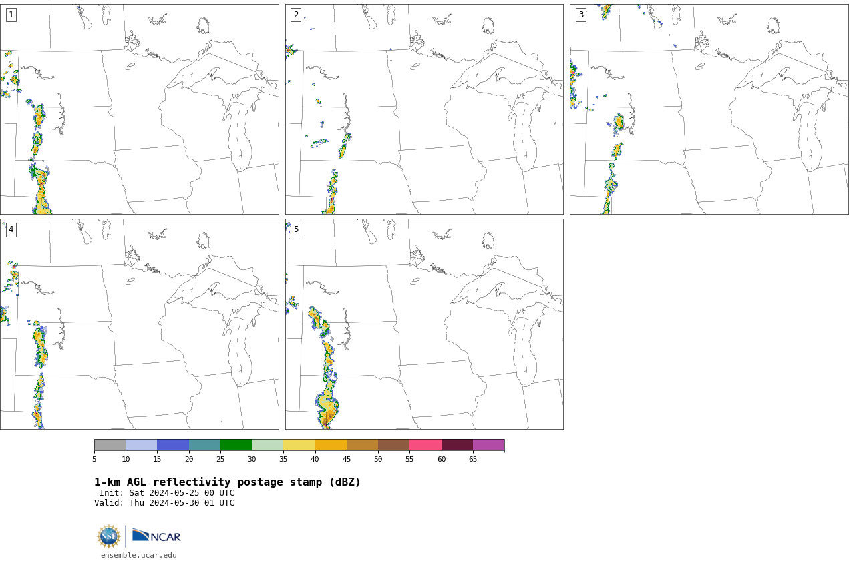Click the 'Init: Sat 2024-05-25 00 UTC' line
This screenshot has height=563, width=855.
point(167,493)
